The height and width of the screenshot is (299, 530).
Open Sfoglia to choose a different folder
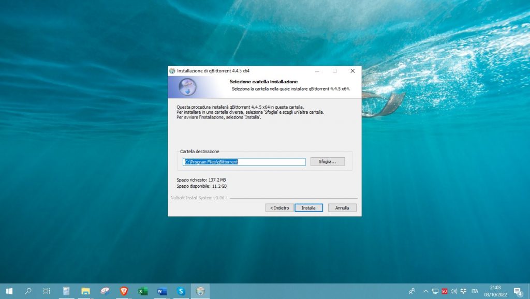327,161
